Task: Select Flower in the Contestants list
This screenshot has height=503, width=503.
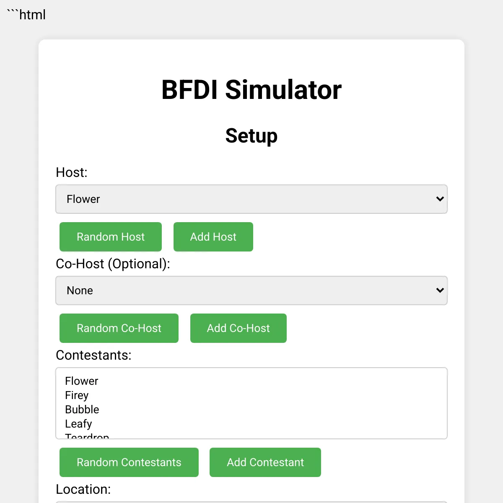Action: [82, 381]
